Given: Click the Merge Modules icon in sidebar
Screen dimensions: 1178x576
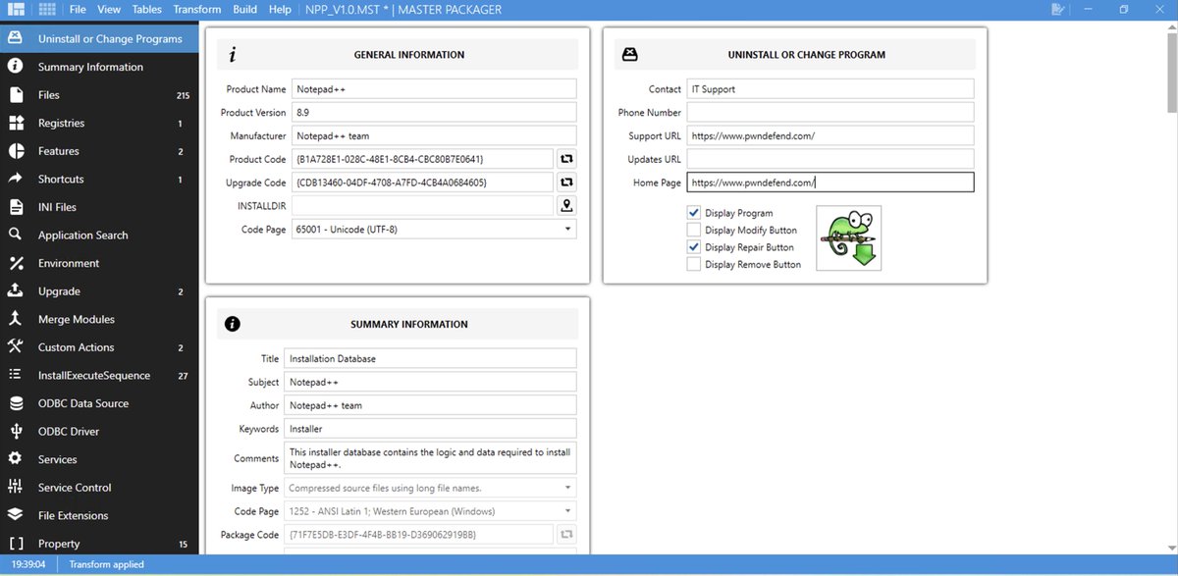Looking at the screenshot, I should tap(16, 319).
